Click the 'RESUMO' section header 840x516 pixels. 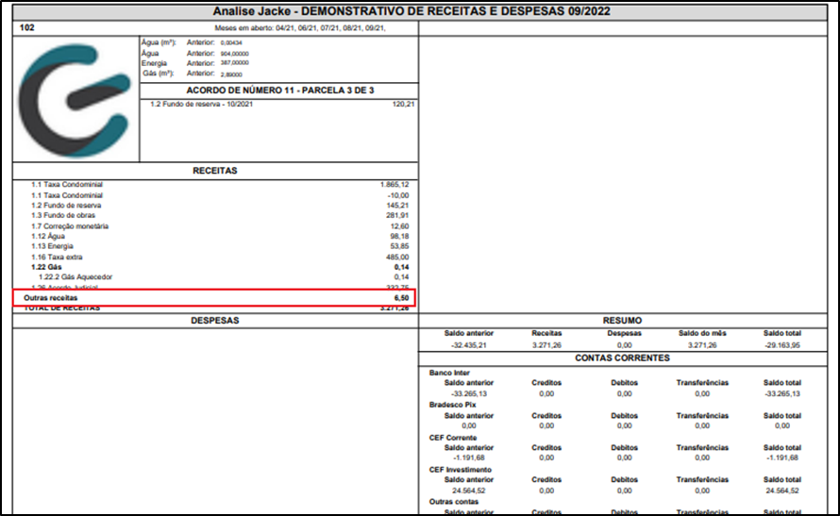tap(622, 321)
